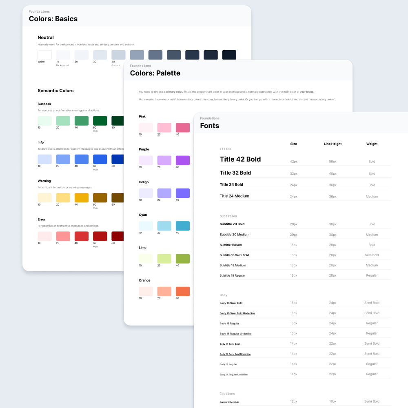This screenshot has width=408, height=408.
Task: Select the Error 60 Main red swatch
Action: coord(100,236)
